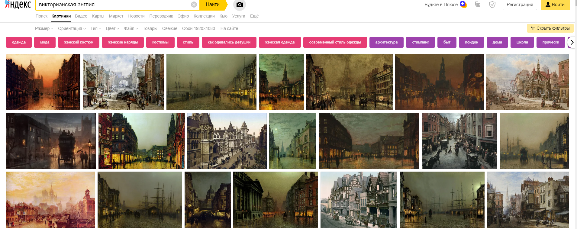Click the shield protection icon
The image size is (577, 229).
pyautogui.click(x=492, y=5)
